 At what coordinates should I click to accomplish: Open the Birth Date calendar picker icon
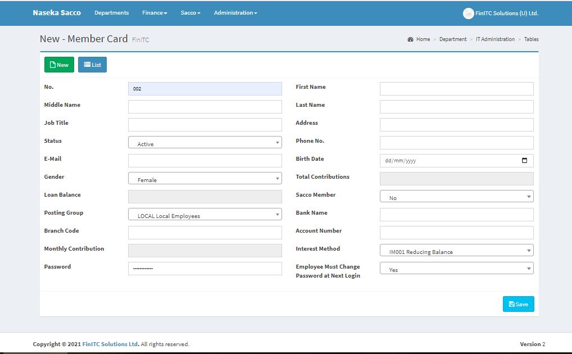pyautogui.click(x=524, y=161)
